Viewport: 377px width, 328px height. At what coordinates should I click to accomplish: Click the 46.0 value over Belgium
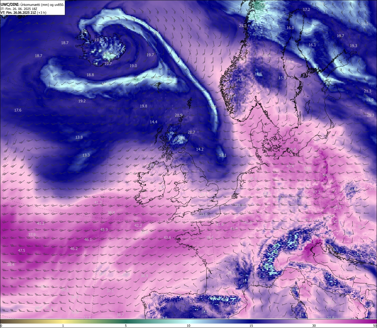tap(248, 223)
